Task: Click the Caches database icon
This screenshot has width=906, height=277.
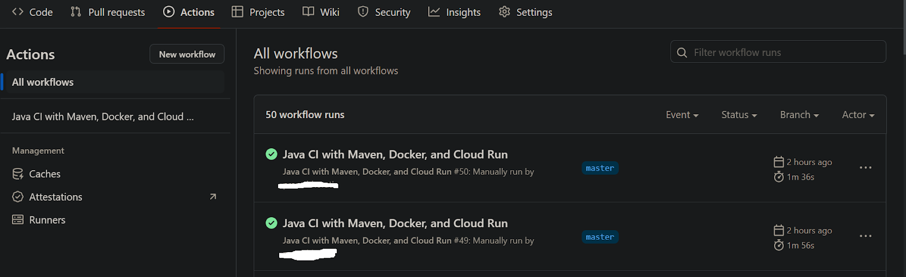Action: pos(18,174)
